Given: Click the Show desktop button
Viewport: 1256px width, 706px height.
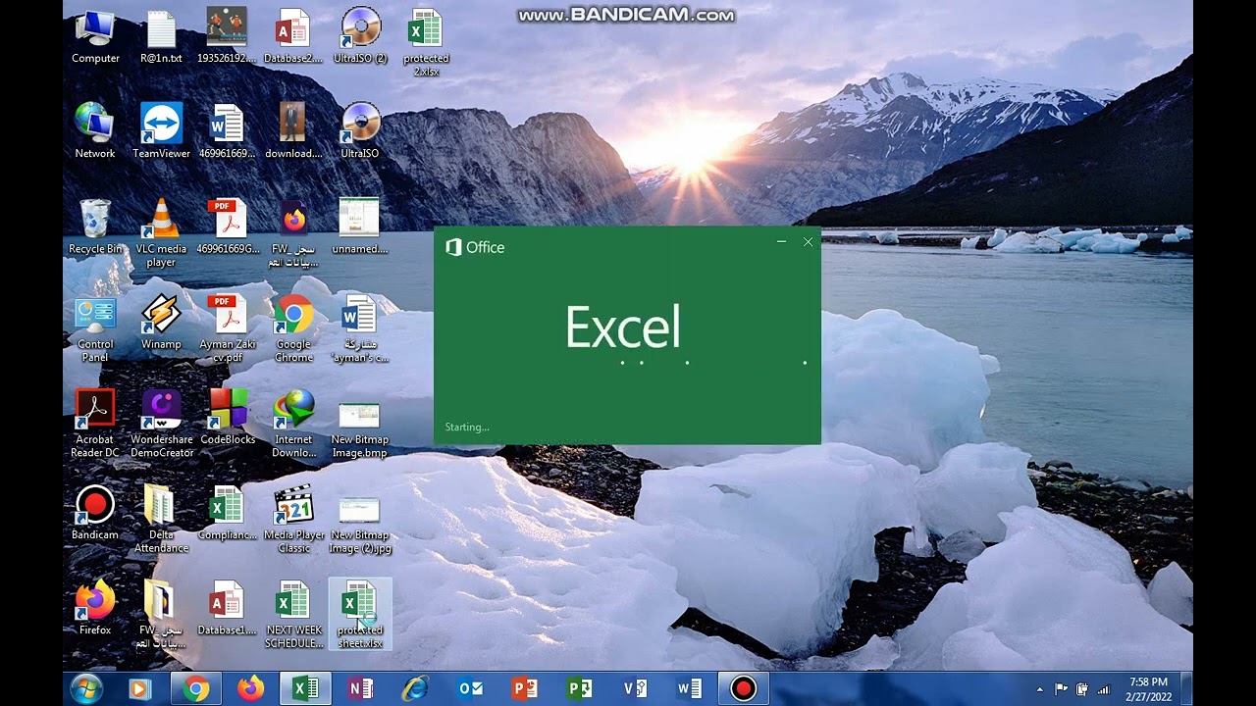Looking at the screenshot, I should [x=1186, y=689].
